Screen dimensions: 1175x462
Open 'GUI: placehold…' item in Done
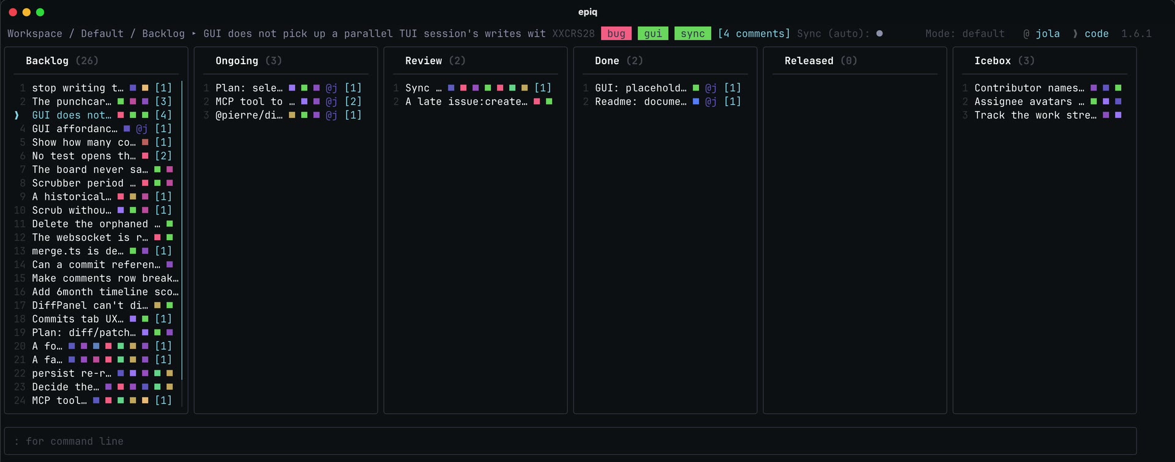tap(665, 88)
